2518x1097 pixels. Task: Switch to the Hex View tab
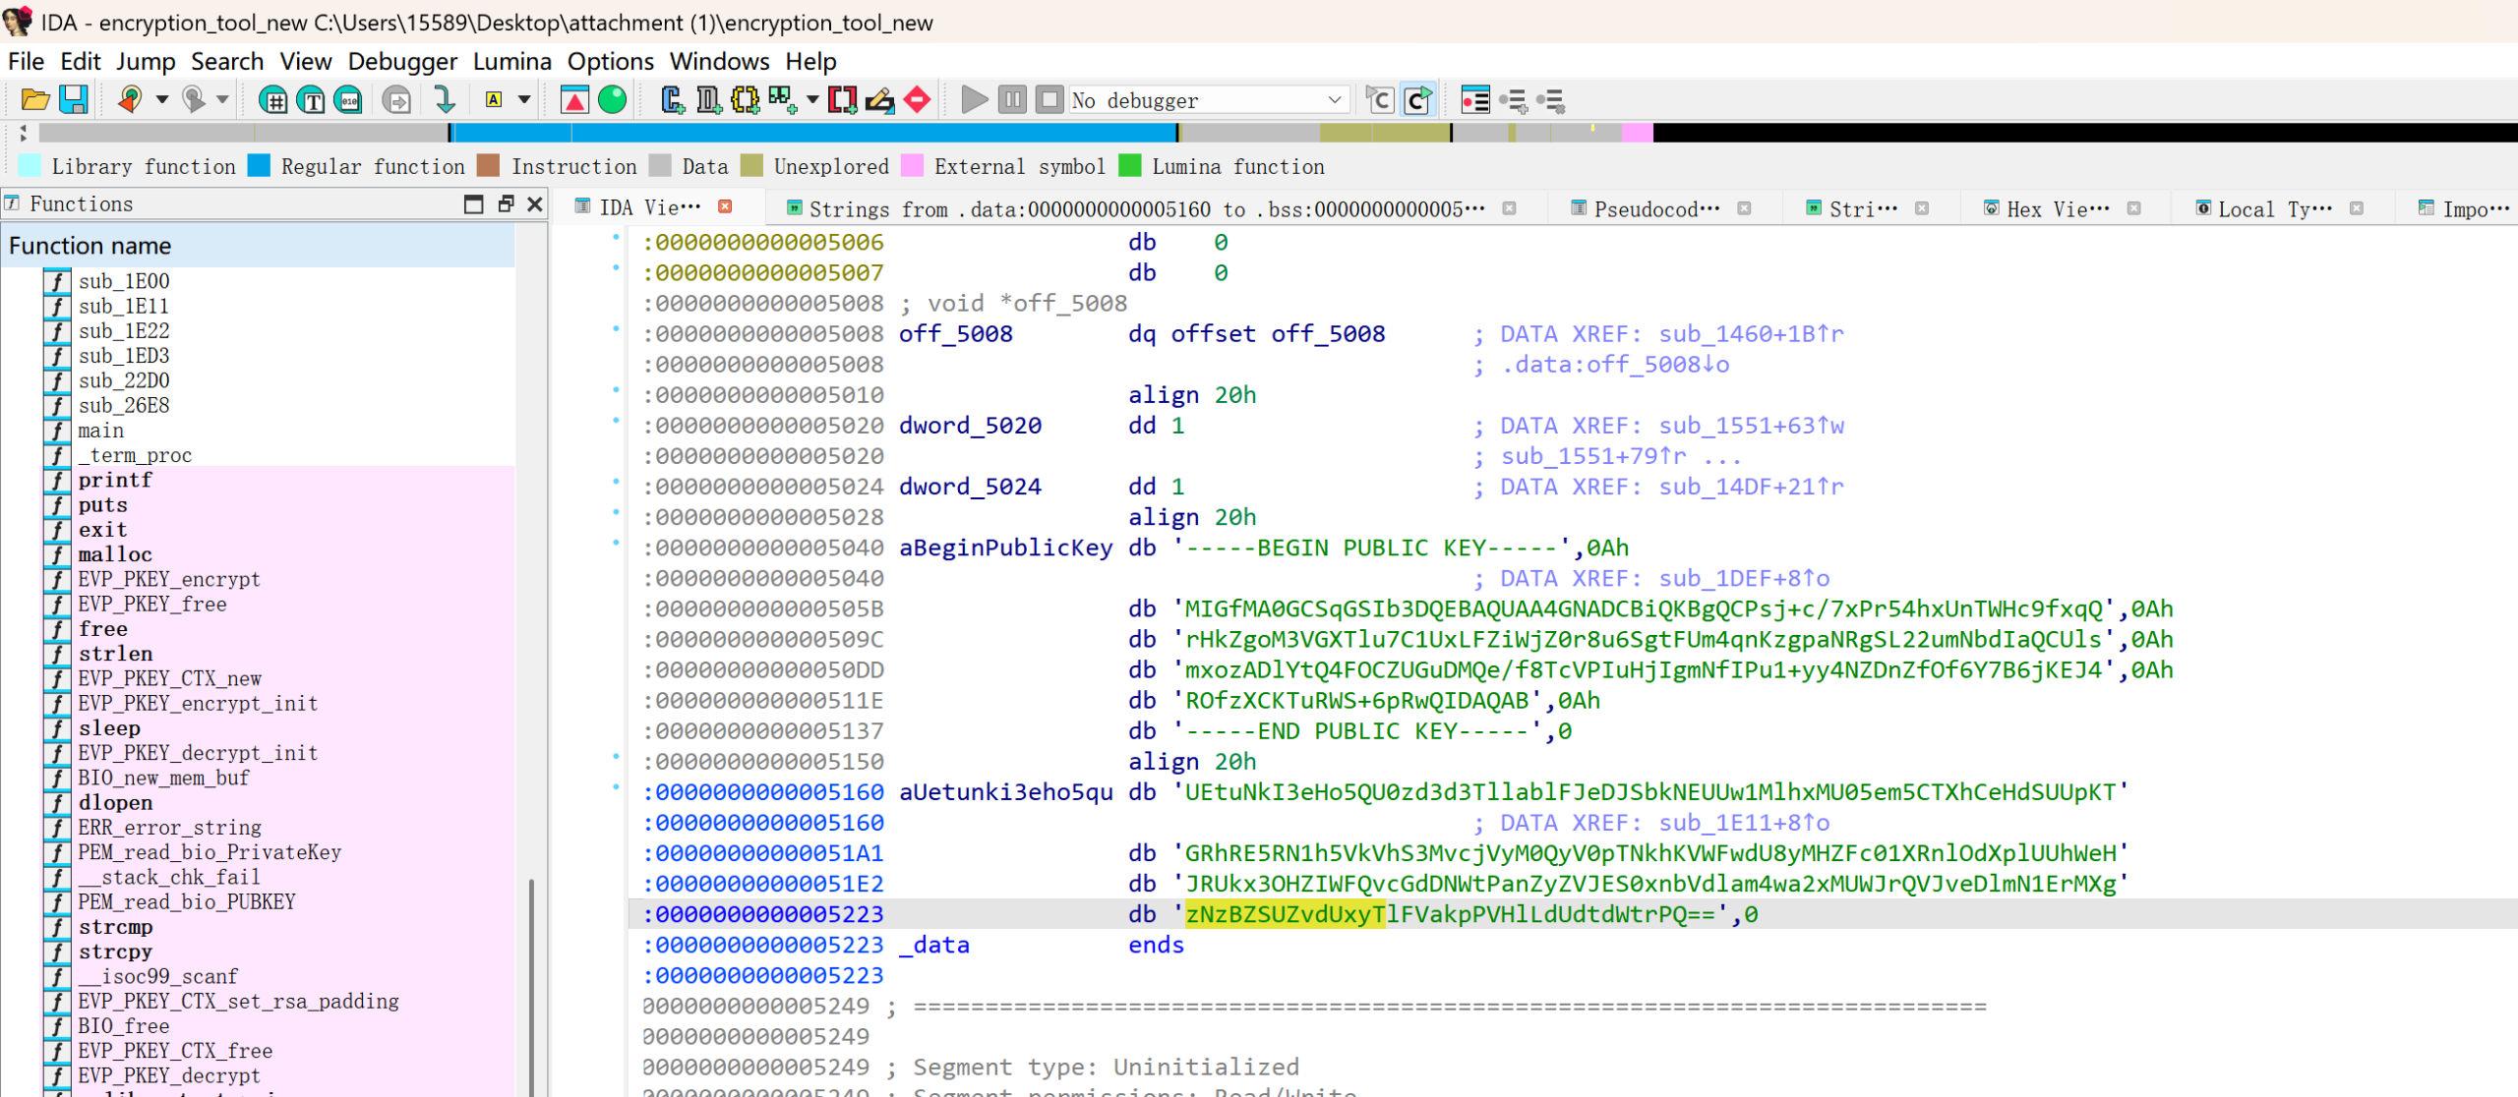2057,208
